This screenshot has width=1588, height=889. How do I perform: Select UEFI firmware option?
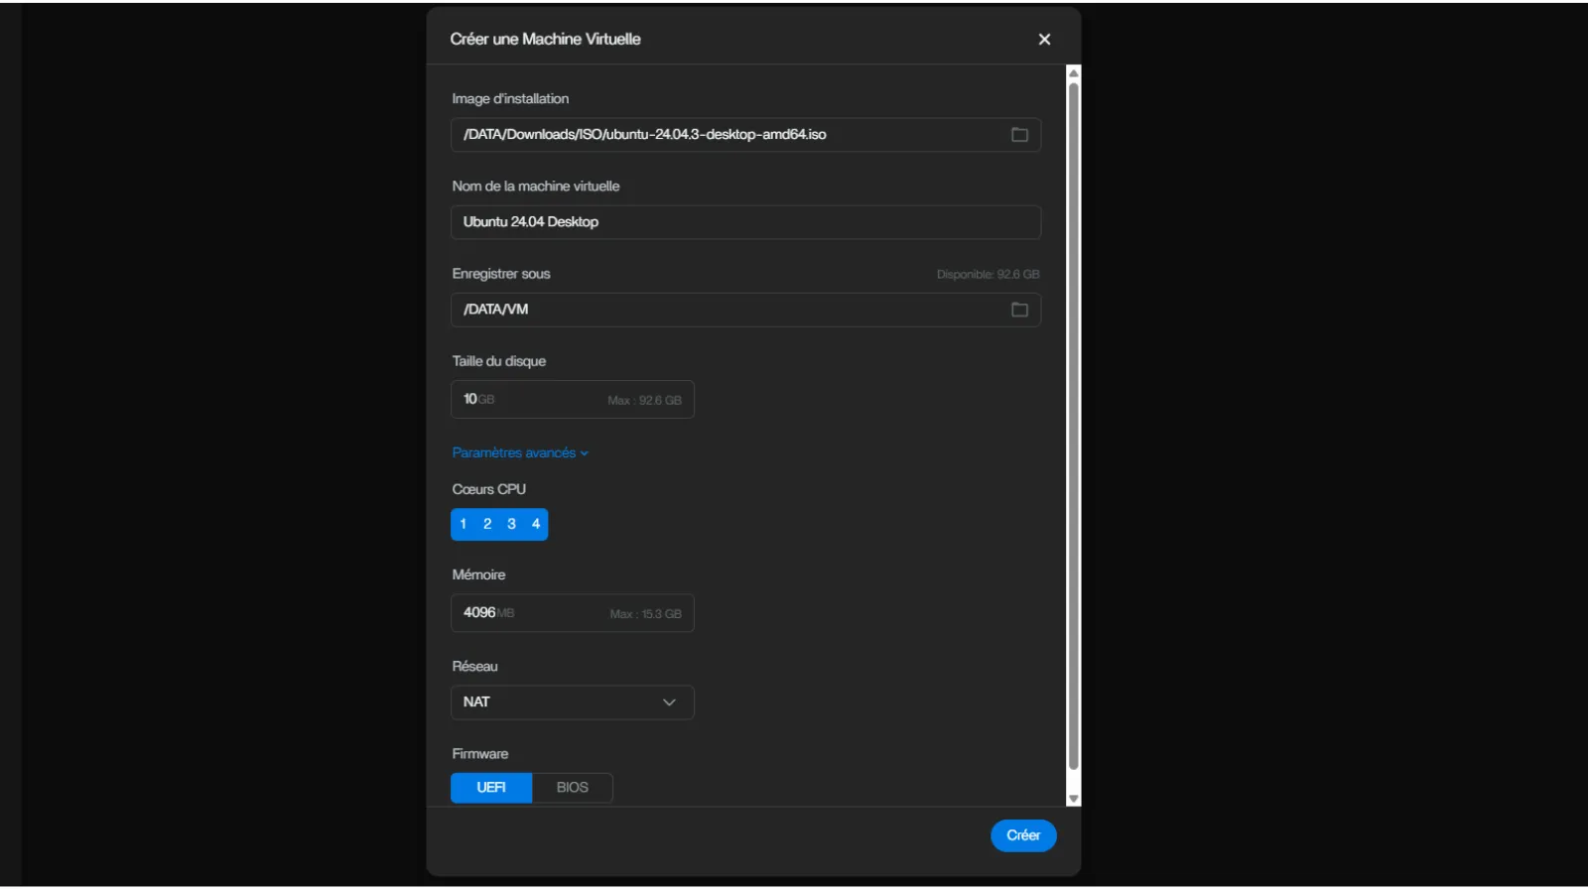pyautogui.click(x=491, y=788)
